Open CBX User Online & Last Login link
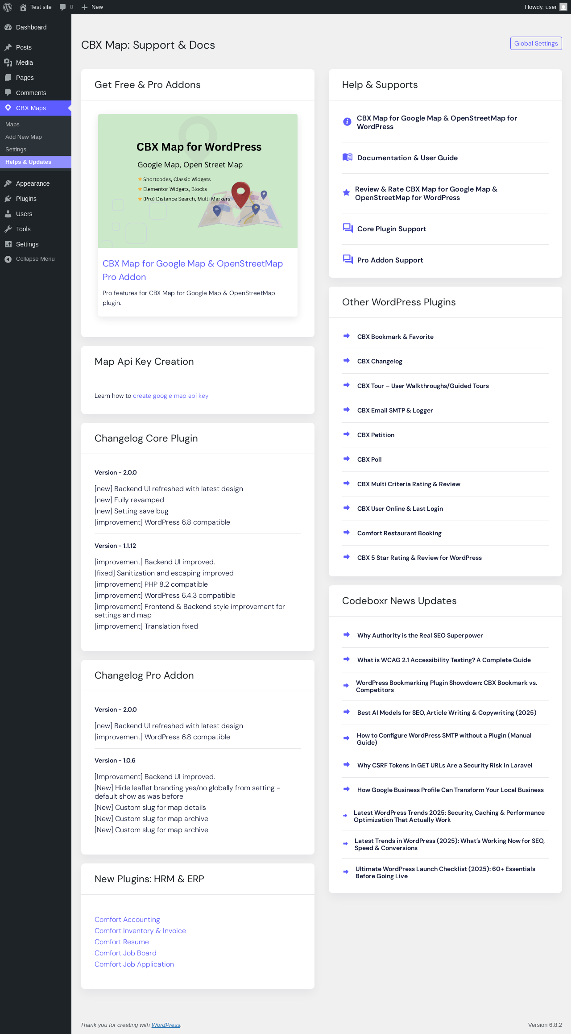571x1034 pixels. point(400,509)
